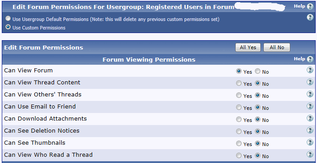Show help for Can View Who Read a Thread

310,155
